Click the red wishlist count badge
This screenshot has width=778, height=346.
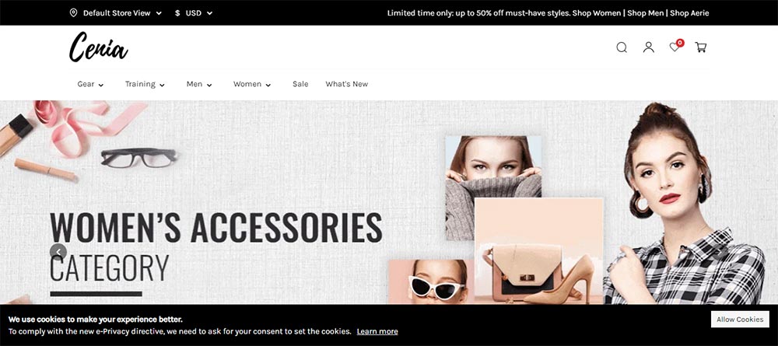tap(680, 43)
